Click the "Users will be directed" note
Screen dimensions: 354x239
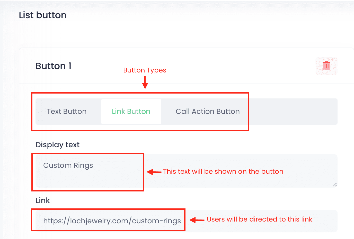pyautogui.click(x=259, y=219)
